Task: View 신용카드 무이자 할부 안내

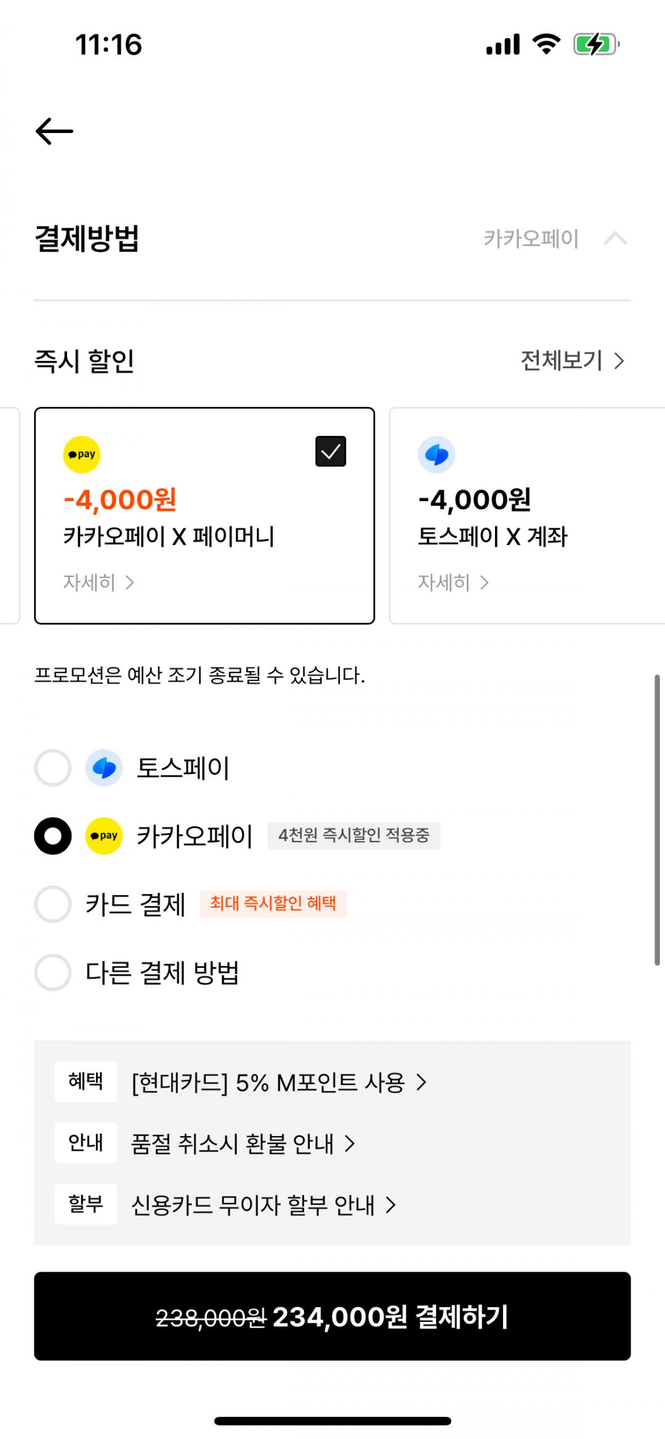Action: [x=264, y=1205]
